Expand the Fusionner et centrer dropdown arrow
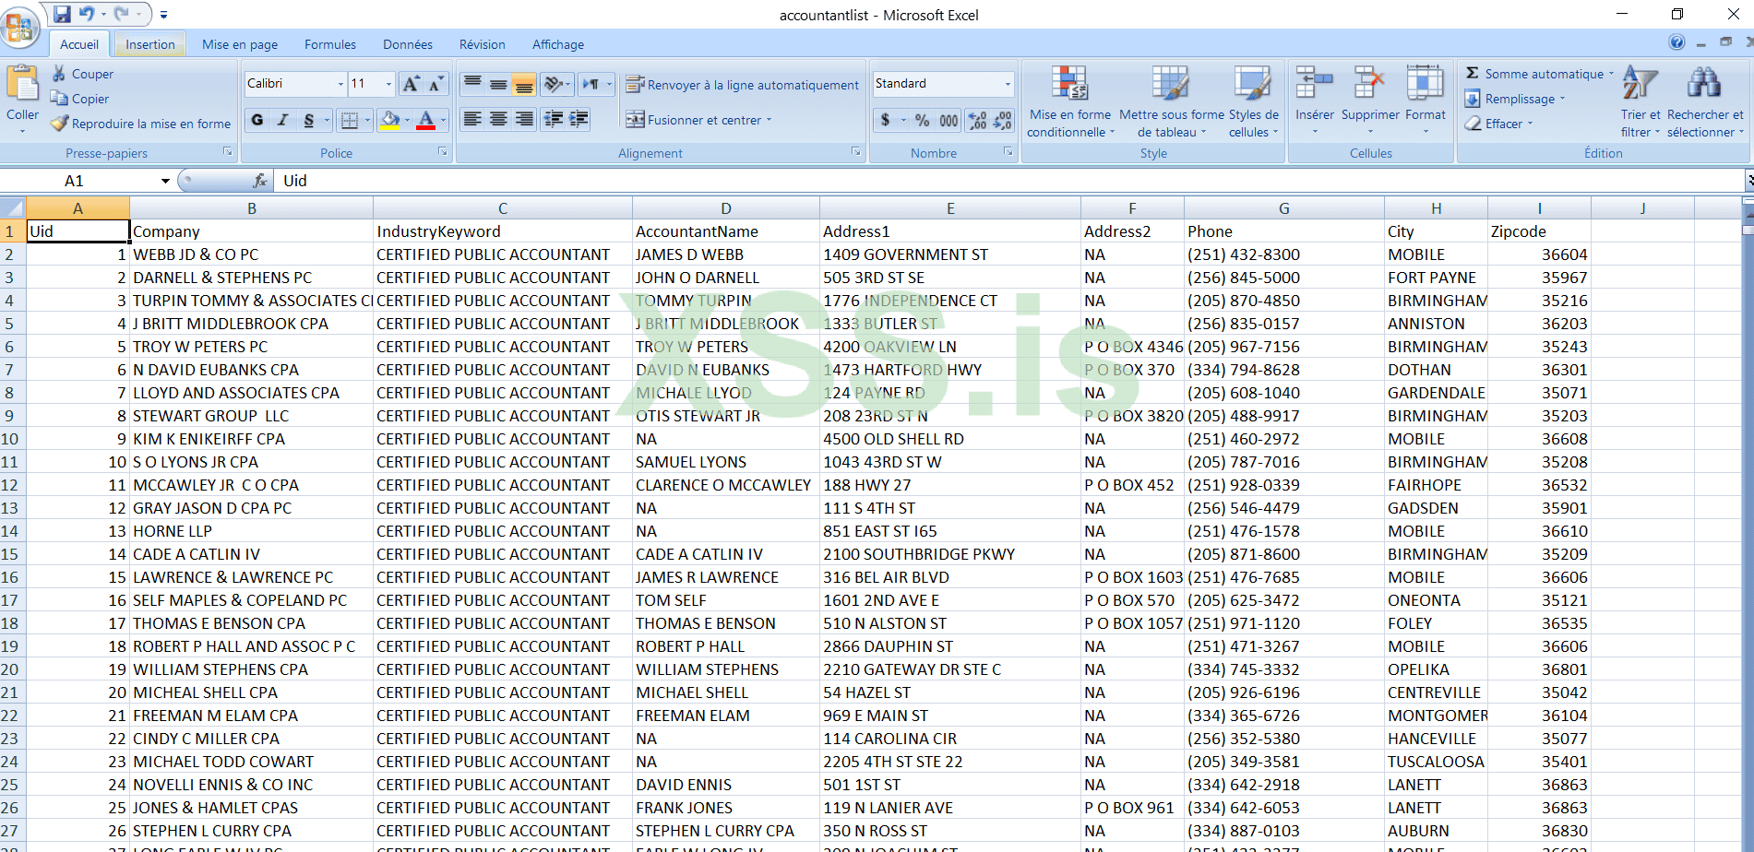This screenshot has width=1754, height=852. (x=769, y=120)
